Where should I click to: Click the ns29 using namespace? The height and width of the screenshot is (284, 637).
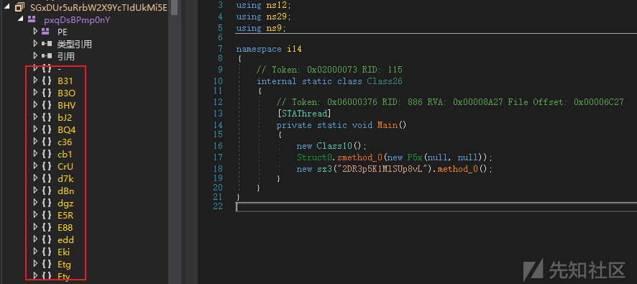pyautogui.click(x=276, y=17)
